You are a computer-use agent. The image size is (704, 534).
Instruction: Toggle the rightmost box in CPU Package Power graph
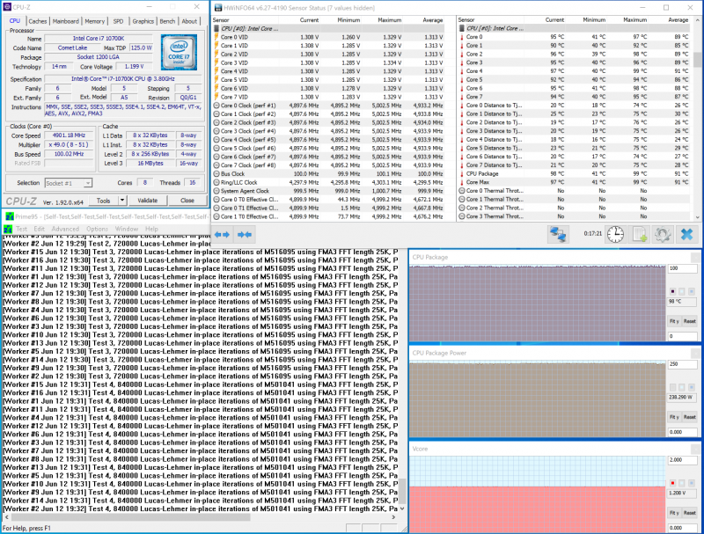pyautogui.click(x=691, y=386)
